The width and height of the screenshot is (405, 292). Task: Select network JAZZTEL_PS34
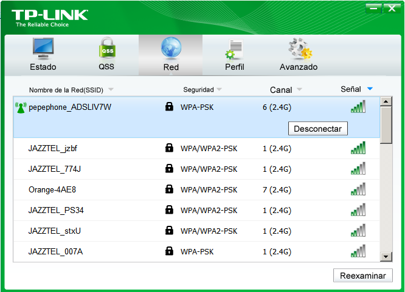[196, 210]
